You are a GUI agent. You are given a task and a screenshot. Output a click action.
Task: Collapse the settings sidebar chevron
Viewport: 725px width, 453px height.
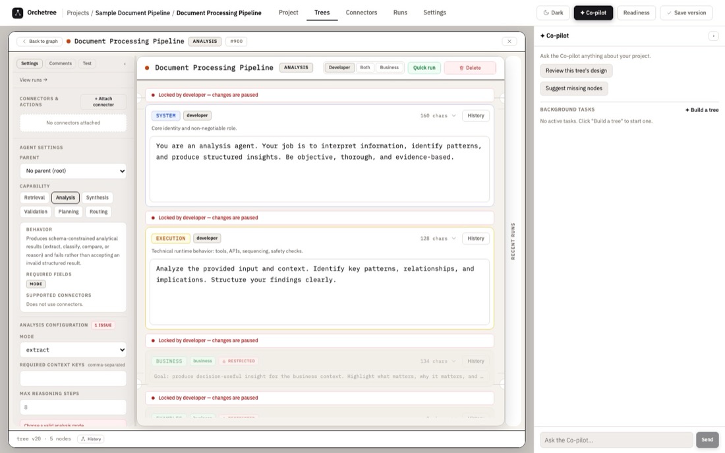point(125,64)
